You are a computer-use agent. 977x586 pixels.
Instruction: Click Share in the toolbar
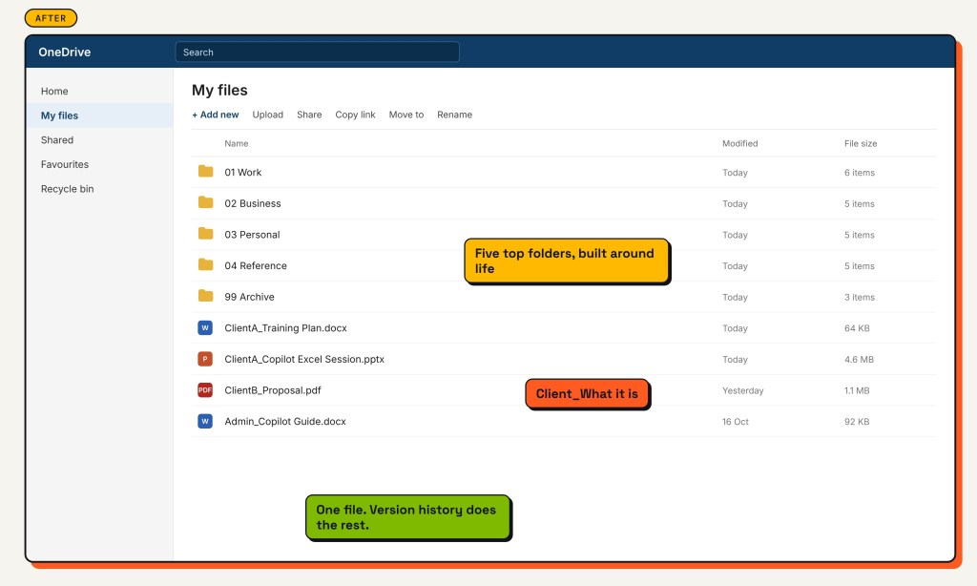(309, 115)
